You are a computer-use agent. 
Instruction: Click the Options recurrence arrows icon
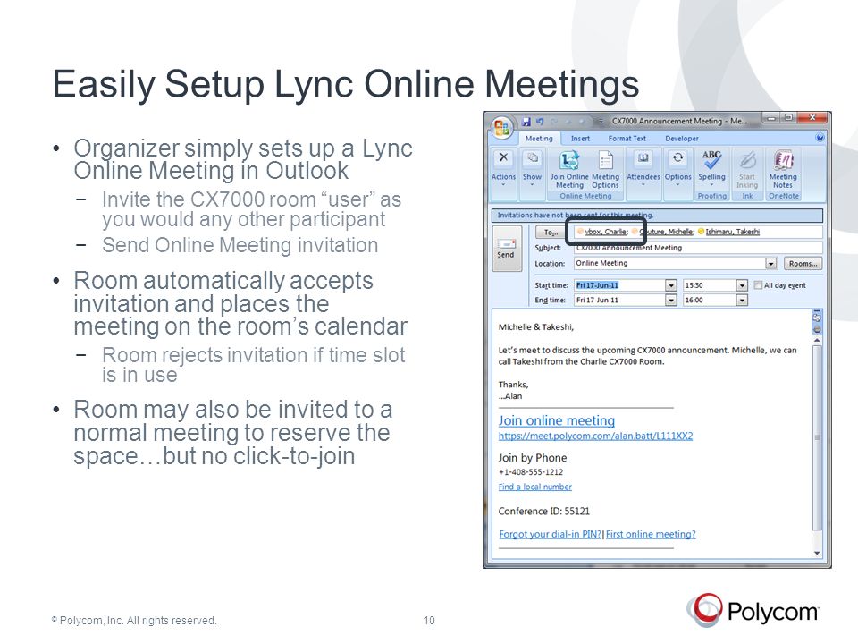point(678,157)
